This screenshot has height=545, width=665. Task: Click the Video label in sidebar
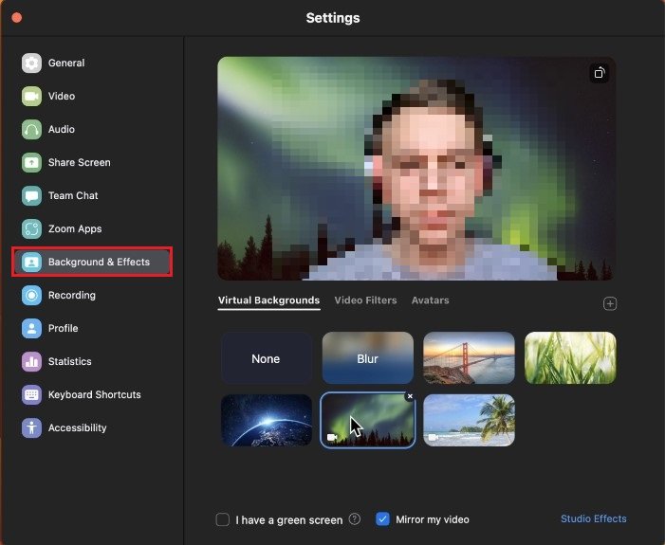(x=62, y=96)
